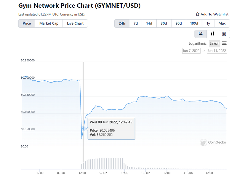
Task: Open the Jun 11, 2022 end date field
Action: pyautogui.click(x=217, y=51)
